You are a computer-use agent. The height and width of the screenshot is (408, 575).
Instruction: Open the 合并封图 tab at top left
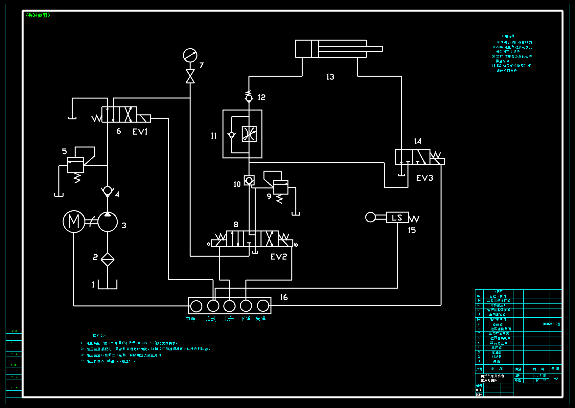(x=43, y=15)
